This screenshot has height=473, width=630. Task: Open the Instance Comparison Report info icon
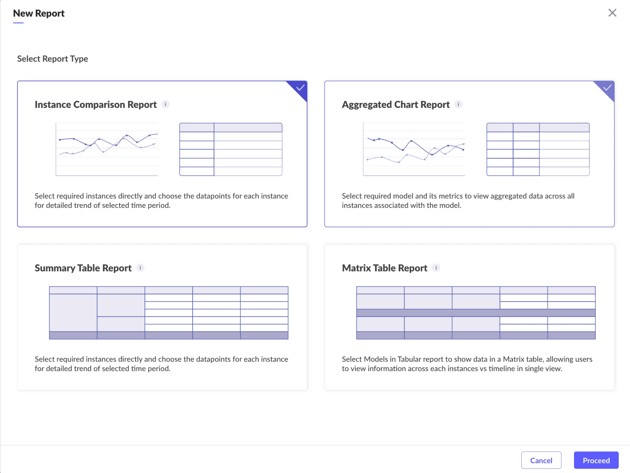click(x=165, y=104)
